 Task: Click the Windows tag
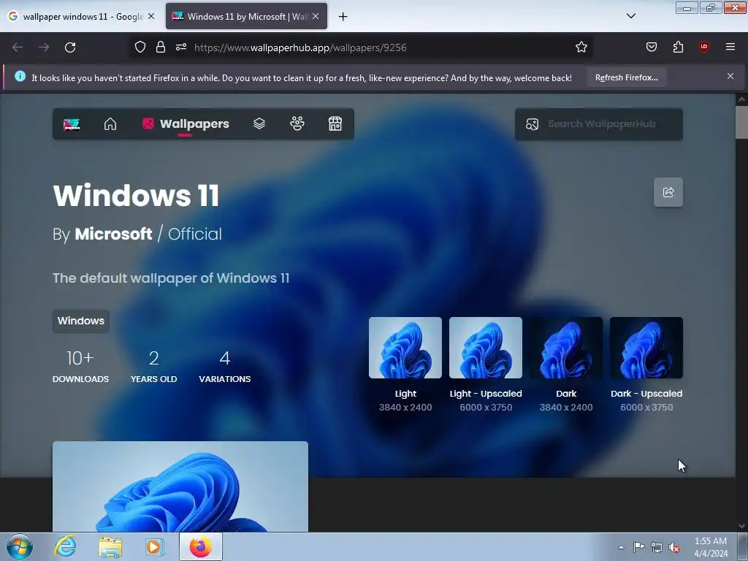click(81, 321)
